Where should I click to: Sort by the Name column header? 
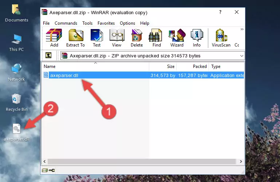[x=95, y=66]
